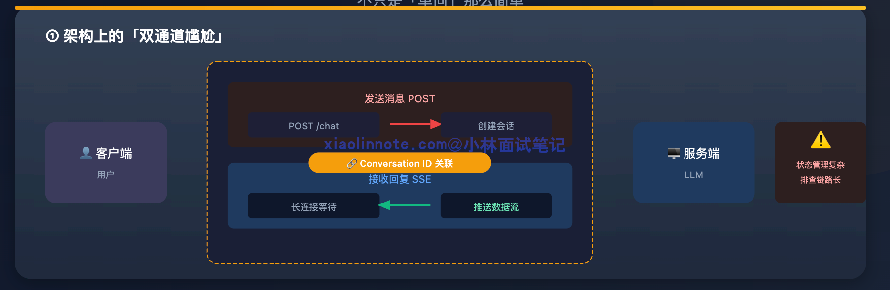Image resolution: width=890 pixels, height=290 pixels.
Task: Click the user avatar icon beside 客户端
Action: click(x=86, y=153)
